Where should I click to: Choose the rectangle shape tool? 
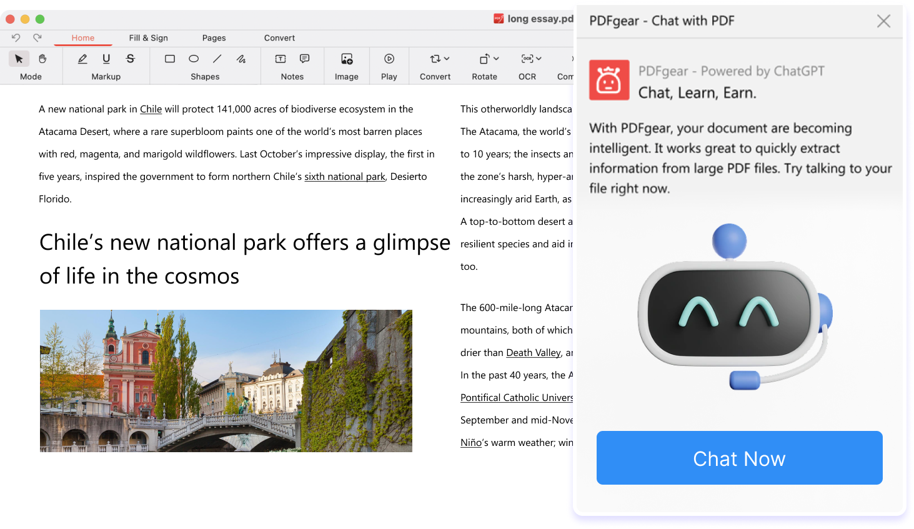170,59
